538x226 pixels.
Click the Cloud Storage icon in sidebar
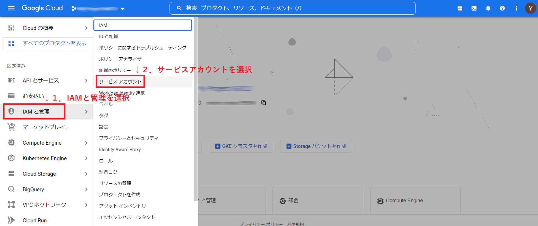point(11,173)
